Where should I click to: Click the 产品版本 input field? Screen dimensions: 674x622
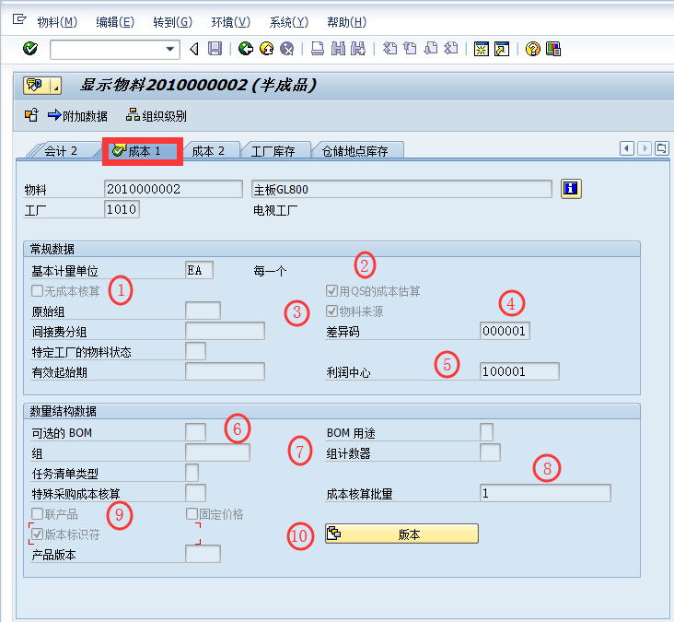tap(203, 554)
